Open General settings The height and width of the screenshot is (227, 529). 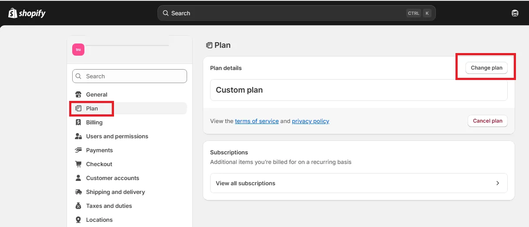coord(130,94)
